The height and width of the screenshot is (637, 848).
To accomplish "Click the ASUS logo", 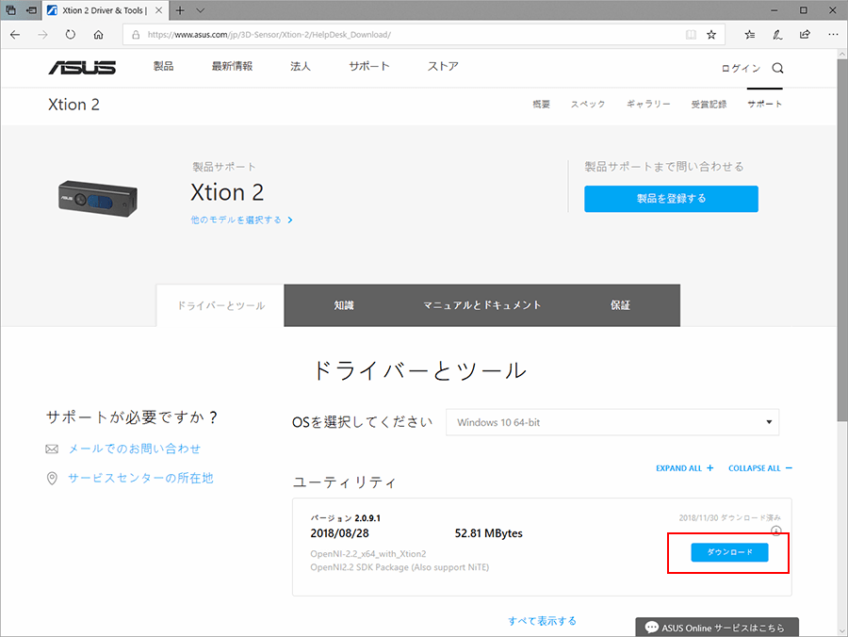I will [x=82, y=68].
